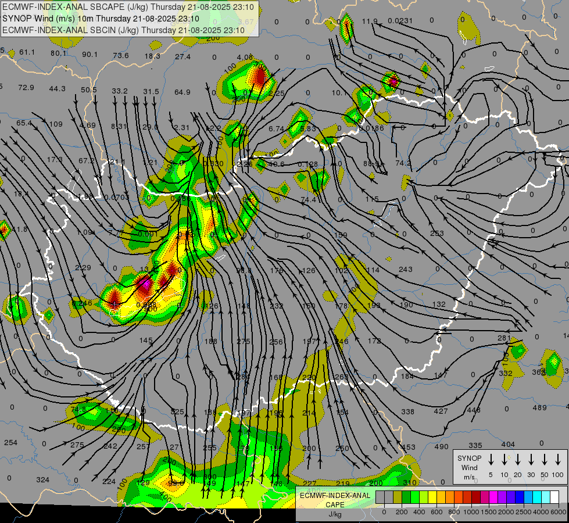Viewport: 569px width, 523px height.
Task: Select the magenta swatch in CAPE legend
Action: click(493, 497)
